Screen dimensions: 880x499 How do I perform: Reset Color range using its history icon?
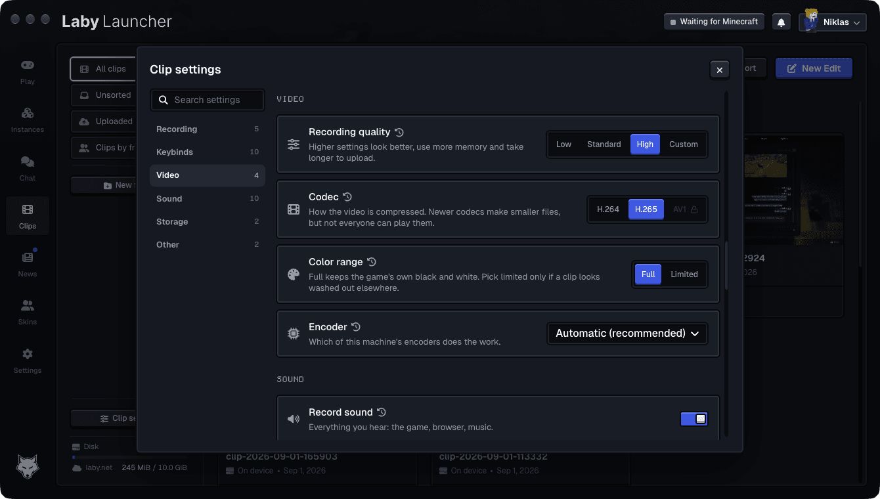tap(371, 262)
